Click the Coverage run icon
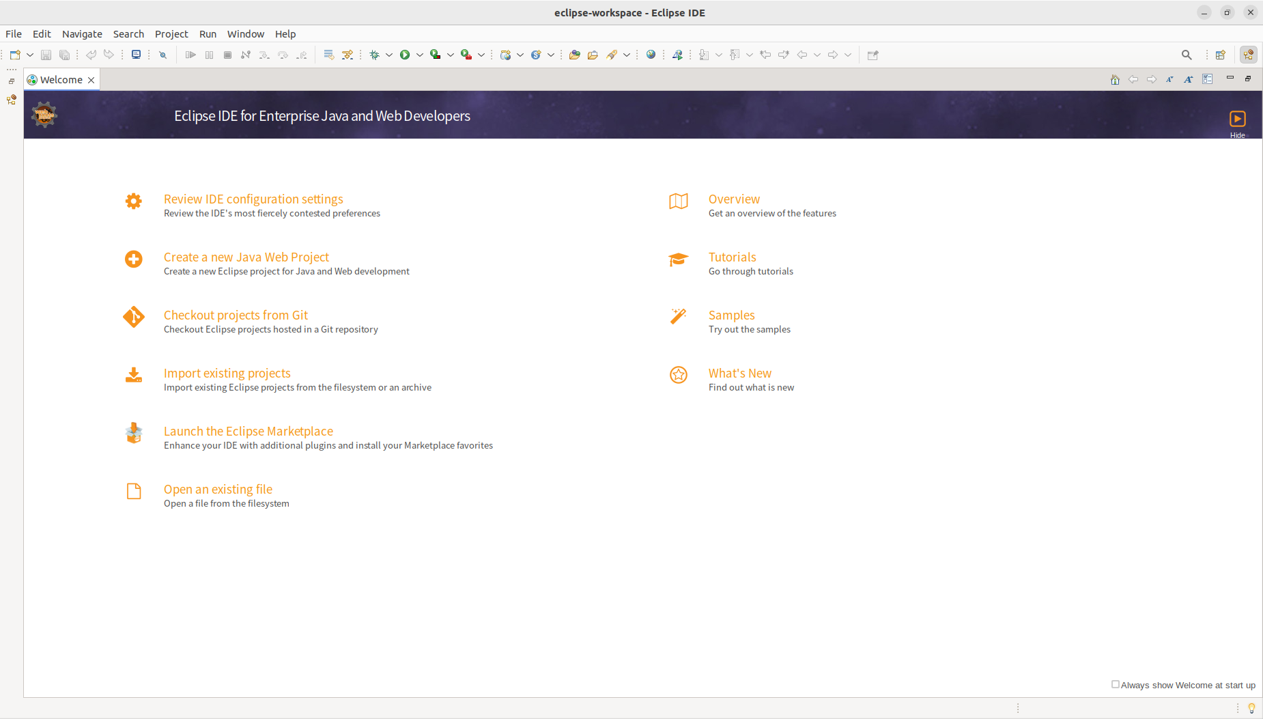The height and width of the screenshot is (719, 1263). pos(435,55)
